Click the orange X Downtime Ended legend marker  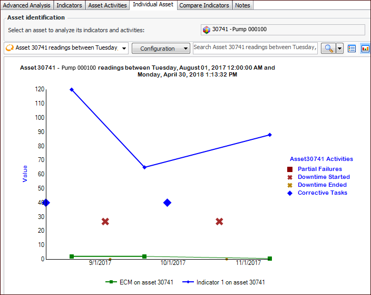[x=290, y=185]
